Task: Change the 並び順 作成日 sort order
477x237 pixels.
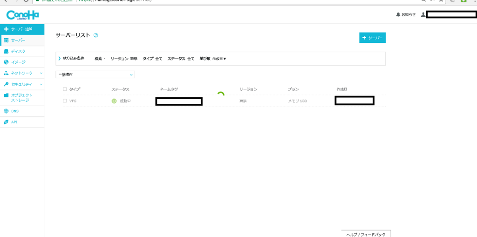Action: (x=213, y=58)
